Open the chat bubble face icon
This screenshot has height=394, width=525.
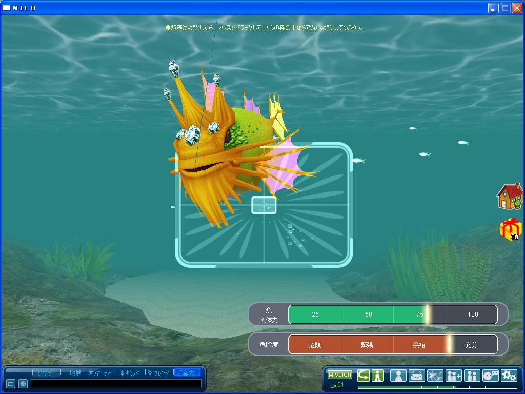[x=490, y=376]
